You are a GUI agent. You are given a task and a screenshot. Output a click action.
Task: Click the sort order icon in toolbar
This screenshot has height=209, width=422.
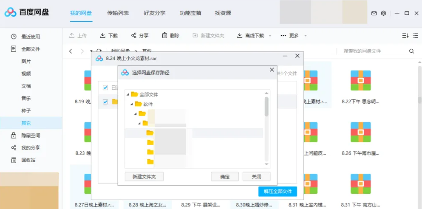pos(405,36)
